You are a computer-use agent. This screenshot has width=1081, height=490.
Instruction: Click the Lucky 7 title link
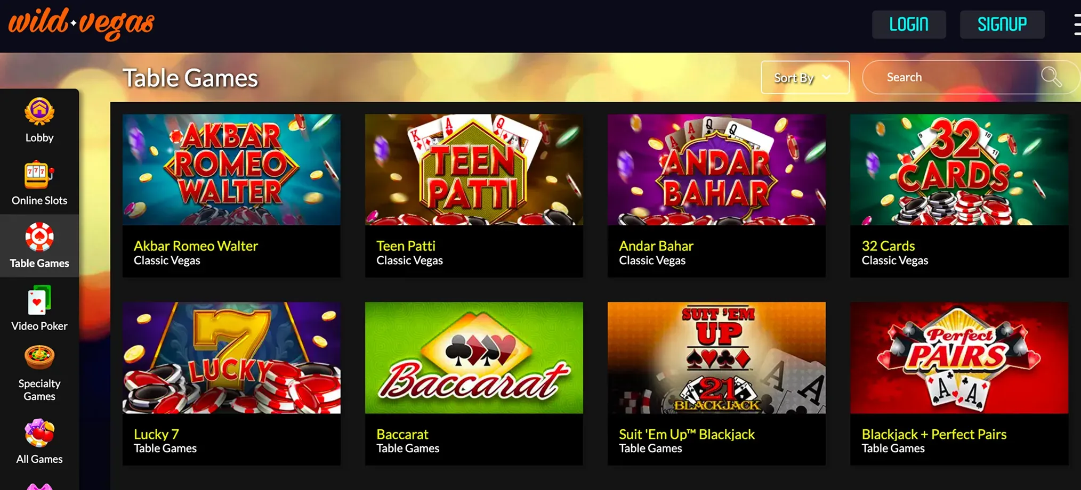[x=156, y=434]
